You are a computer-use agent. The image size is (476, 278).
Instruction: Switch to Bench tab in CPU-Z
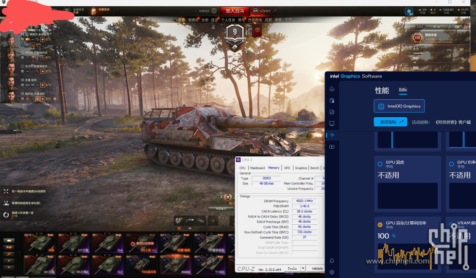[x=315, y=168]
